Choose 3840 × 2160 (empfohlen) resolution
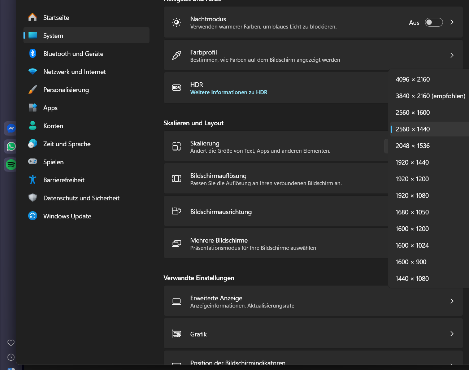Viewport: 469px width, 370px height. click(x=429, y=96)
